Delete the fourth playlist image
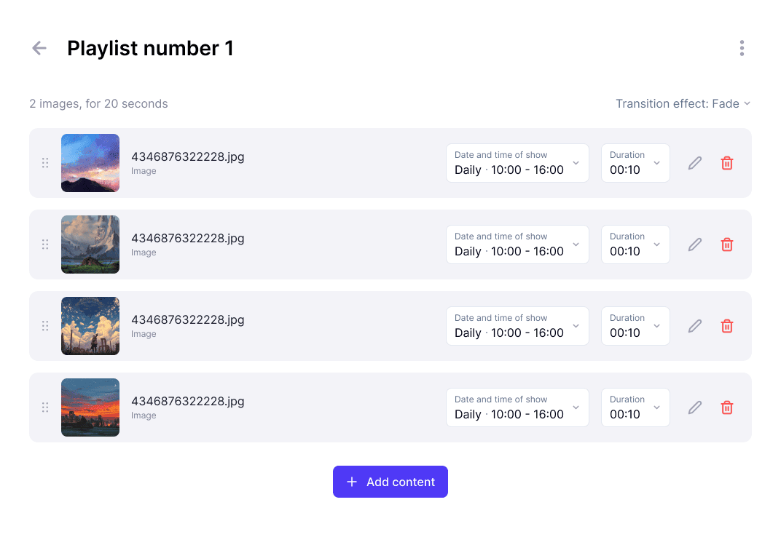Viewport: 781px width, 553px height. 726,407
